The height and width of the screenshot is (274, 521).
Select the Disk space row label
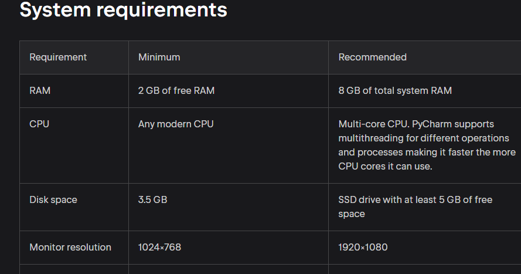point(53,200)
